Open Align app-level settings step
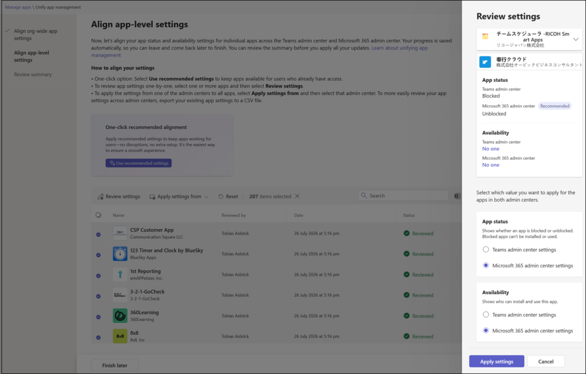This screenshot has height=374, width=586. (31, 57)
